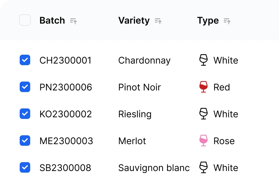Screen dimensions: 279x190
Task: Deselect the ME2300003 row checkbox
Action: (25, 141)
